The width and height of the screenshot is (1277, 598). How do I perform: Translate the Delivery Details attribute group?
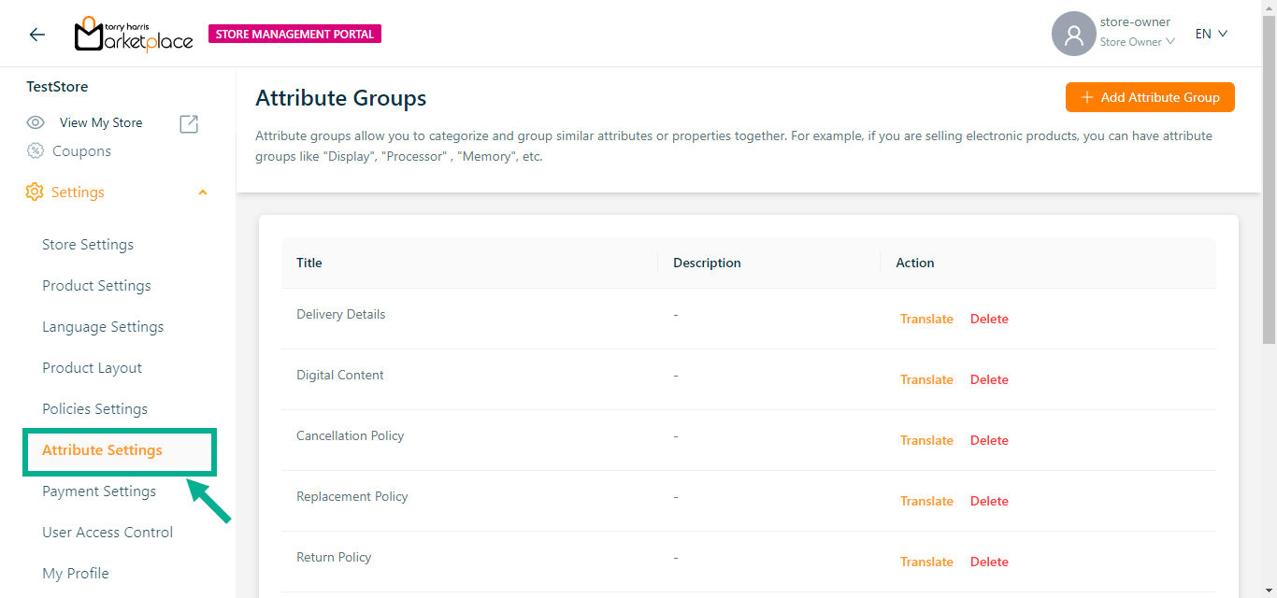926,319
